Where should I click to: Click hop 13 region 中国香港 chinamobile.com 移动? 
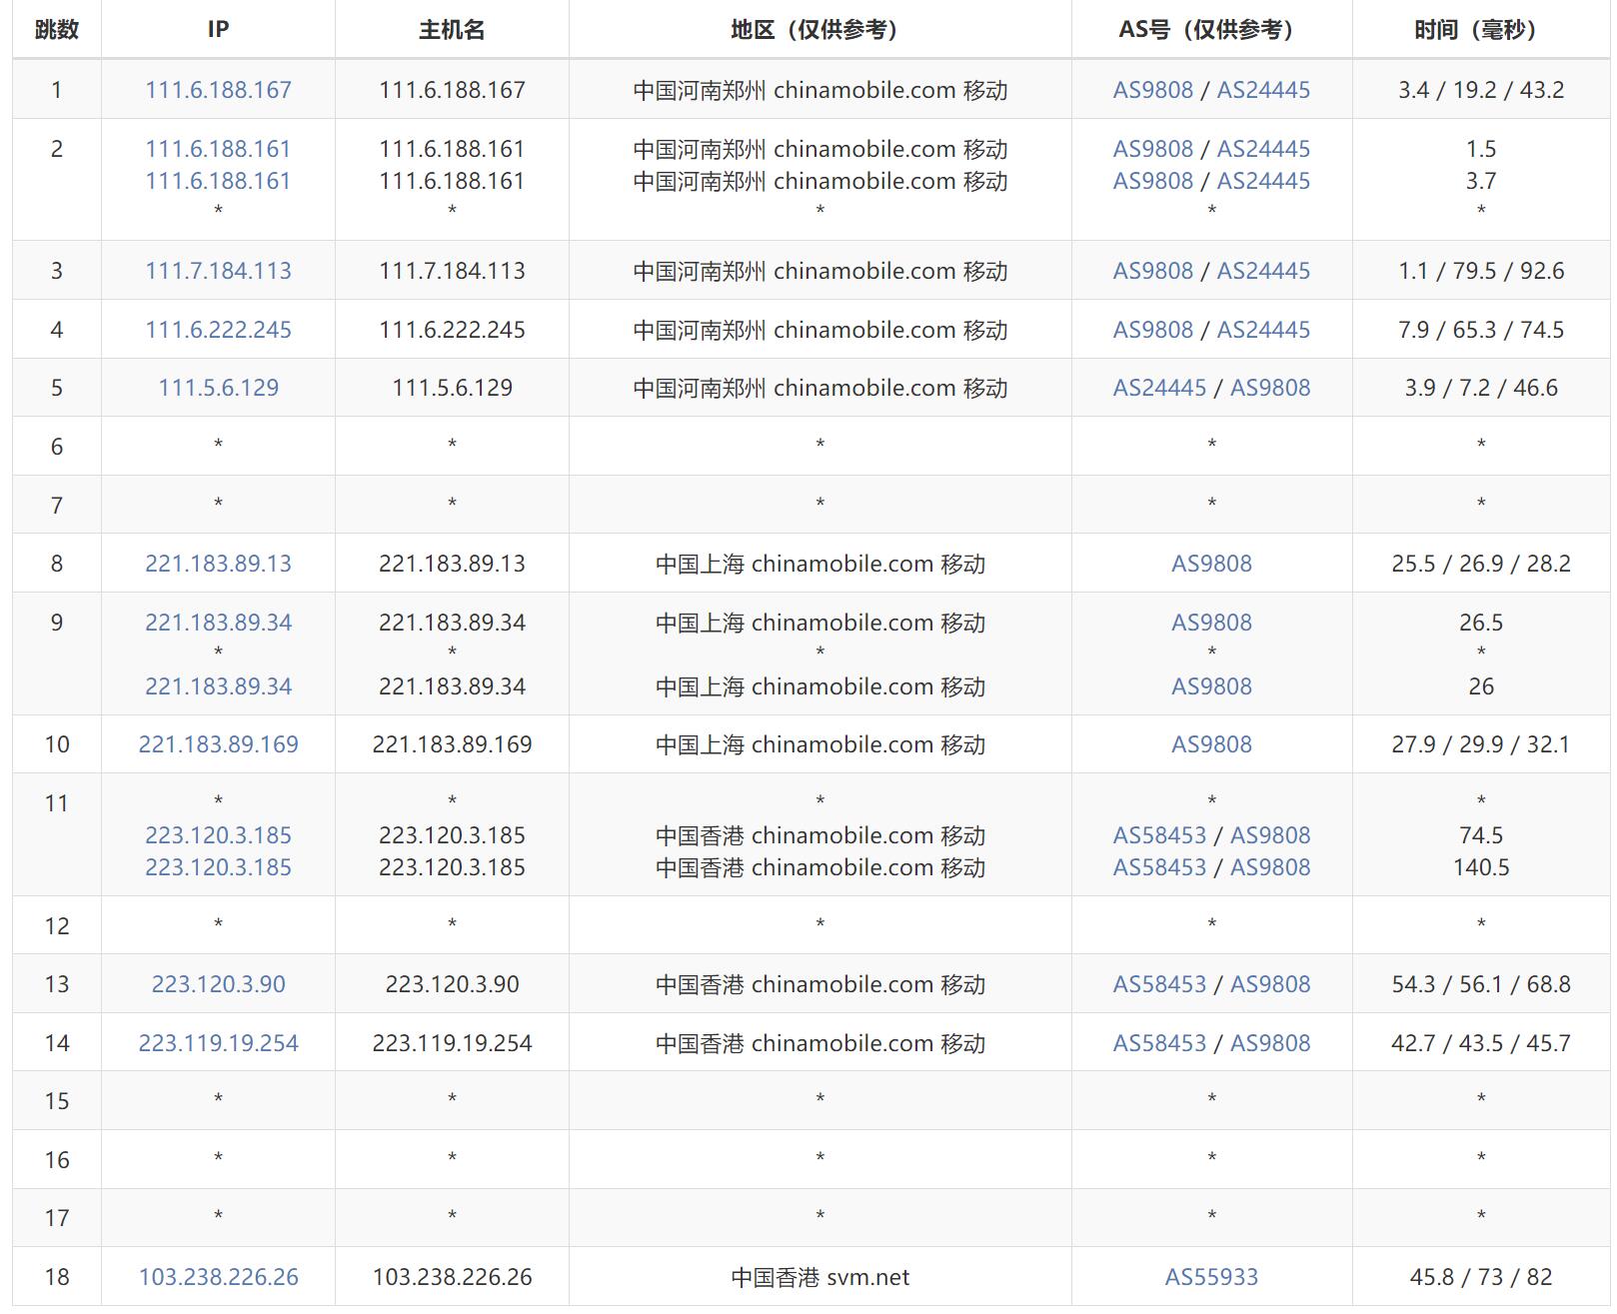(819, 984)
